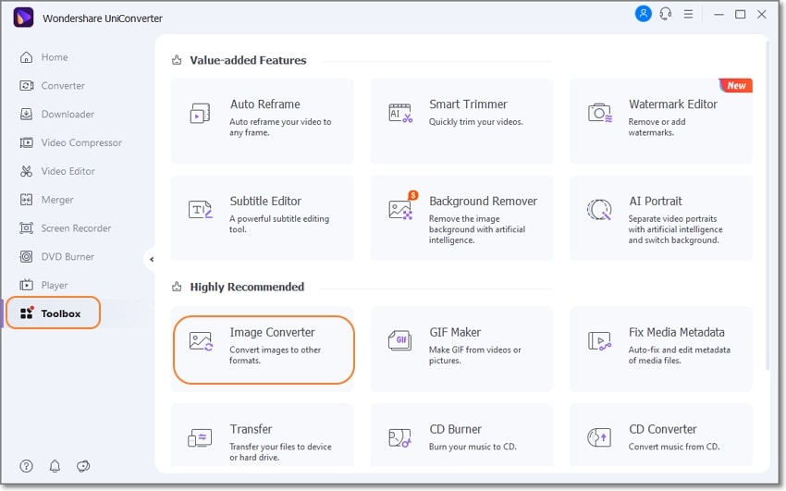Image resolution: width=786 pixels, height=491 pixels.
Task: Click the Transfer devices icon
Action: [x=200, y=438]
